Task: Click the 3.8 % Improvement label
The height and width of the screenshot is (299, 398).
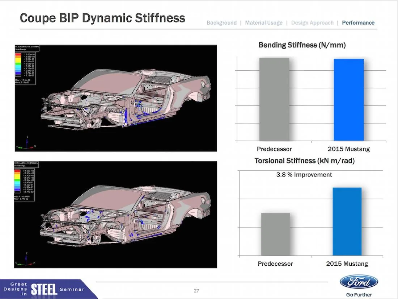Action: [304, 175]
